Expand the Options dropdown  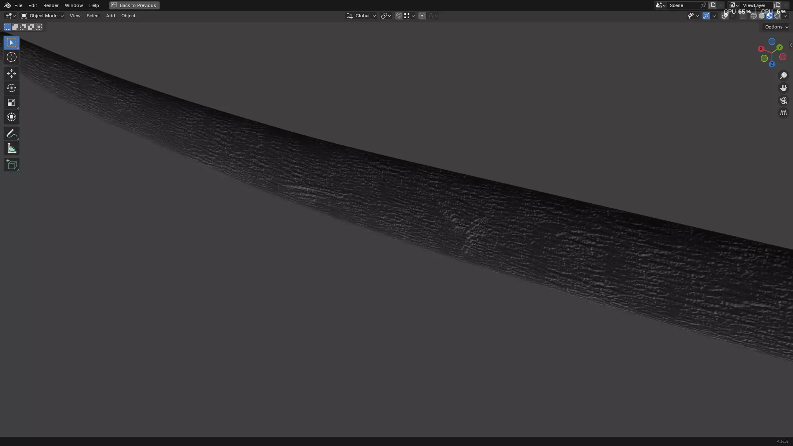click(x=776, y=27)
